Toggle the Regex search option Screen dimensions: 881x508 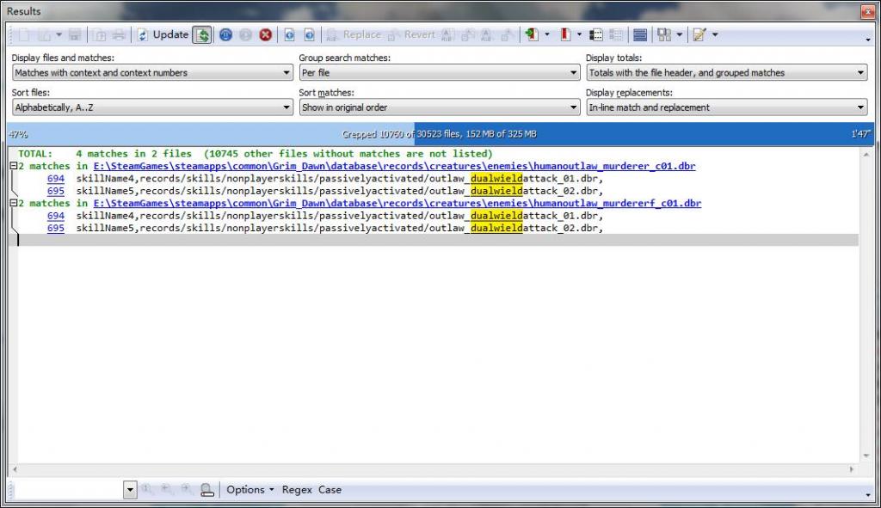(x=297, y=490)
